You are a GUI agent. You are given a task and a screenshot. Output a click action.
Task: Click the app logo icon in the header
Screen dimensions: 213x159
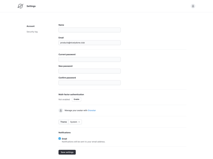pyautogui.click(x=20, y=6)
